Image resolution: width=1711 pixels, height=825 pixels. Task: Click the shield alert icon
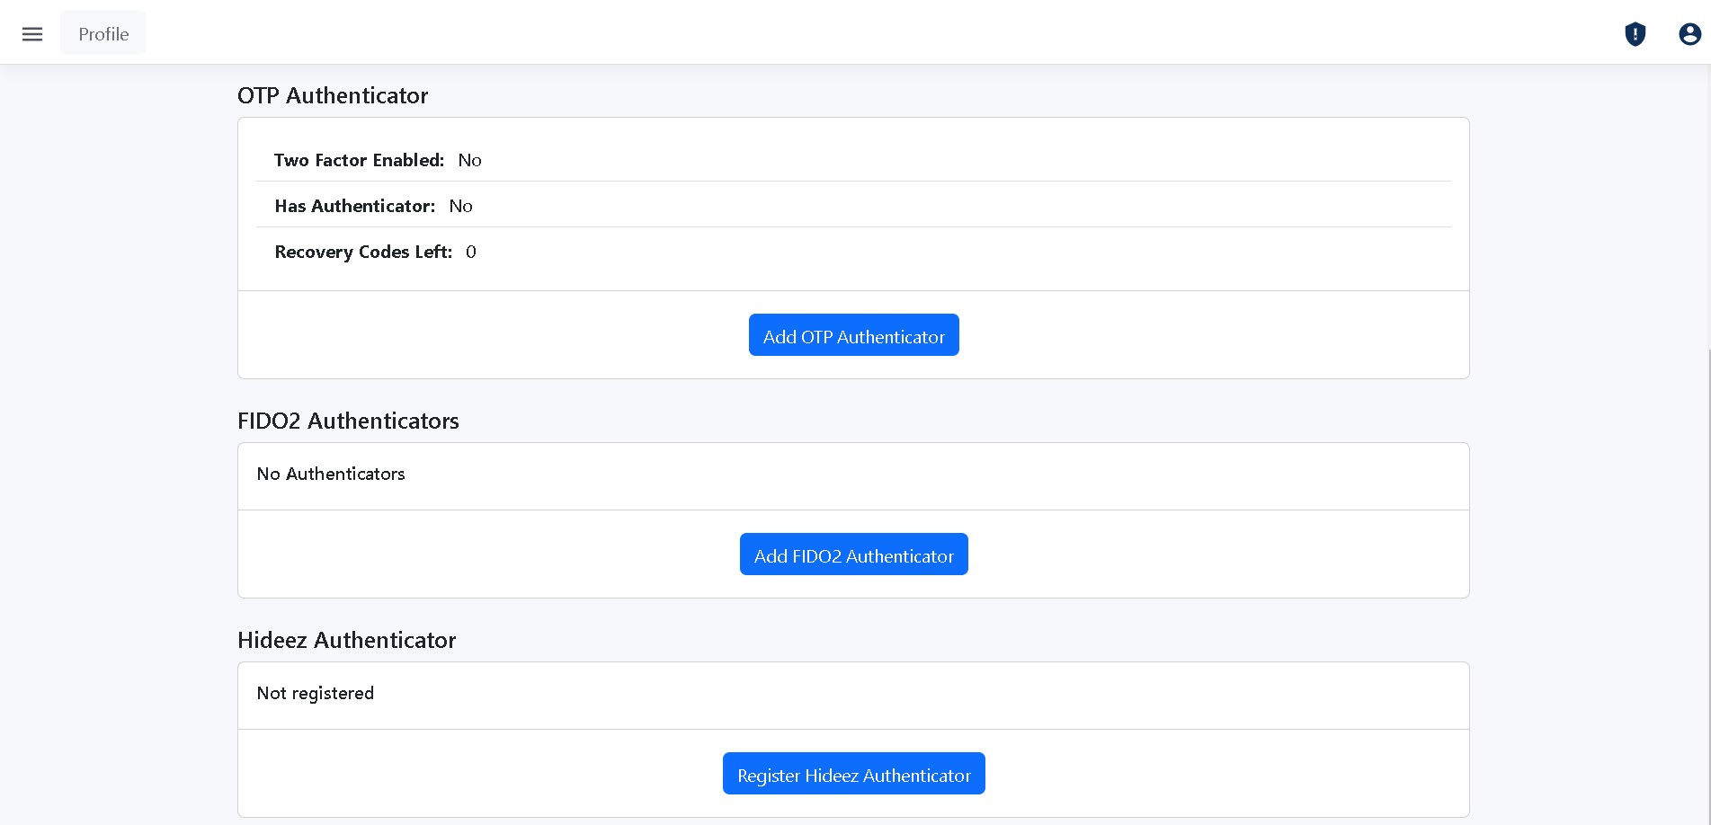pos(1635,34)
